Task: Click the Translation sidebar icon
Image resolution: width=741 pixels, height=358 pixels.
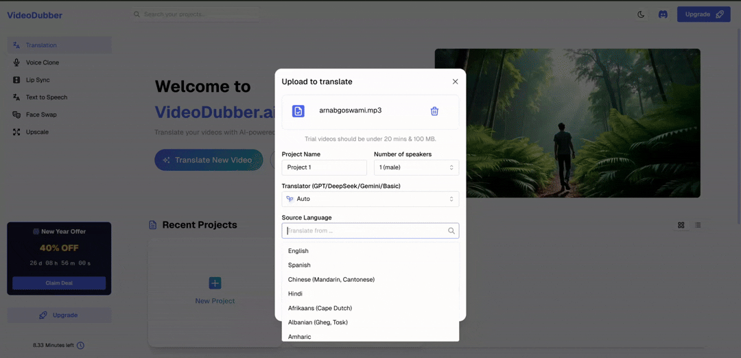Action: (16, 45)
